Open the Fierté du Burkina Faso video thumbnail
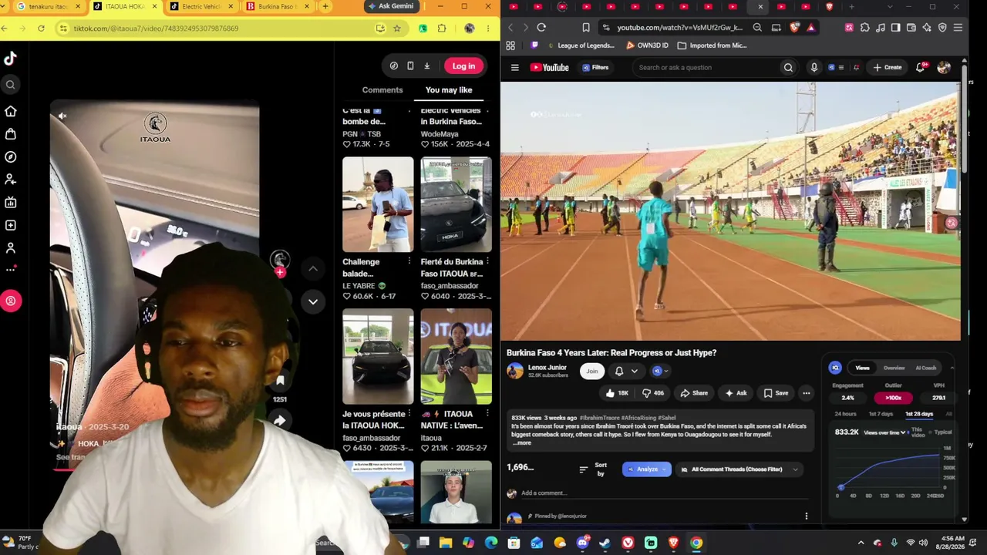The width and height of the screenshot is (987, 555). pos(456,204)
